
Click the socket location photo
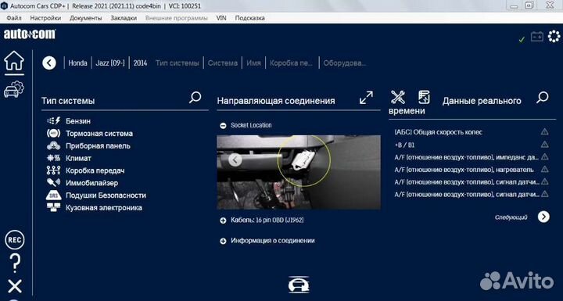299,172
